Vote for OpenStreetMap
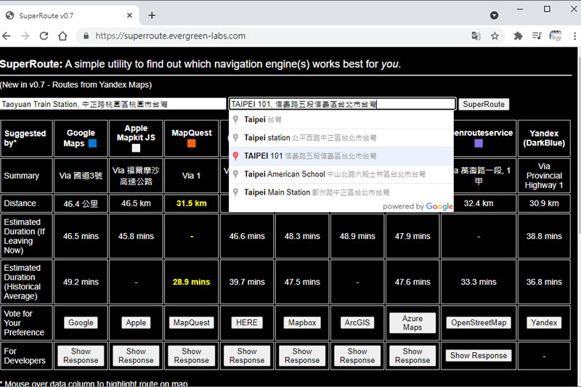 click(479, 322)
